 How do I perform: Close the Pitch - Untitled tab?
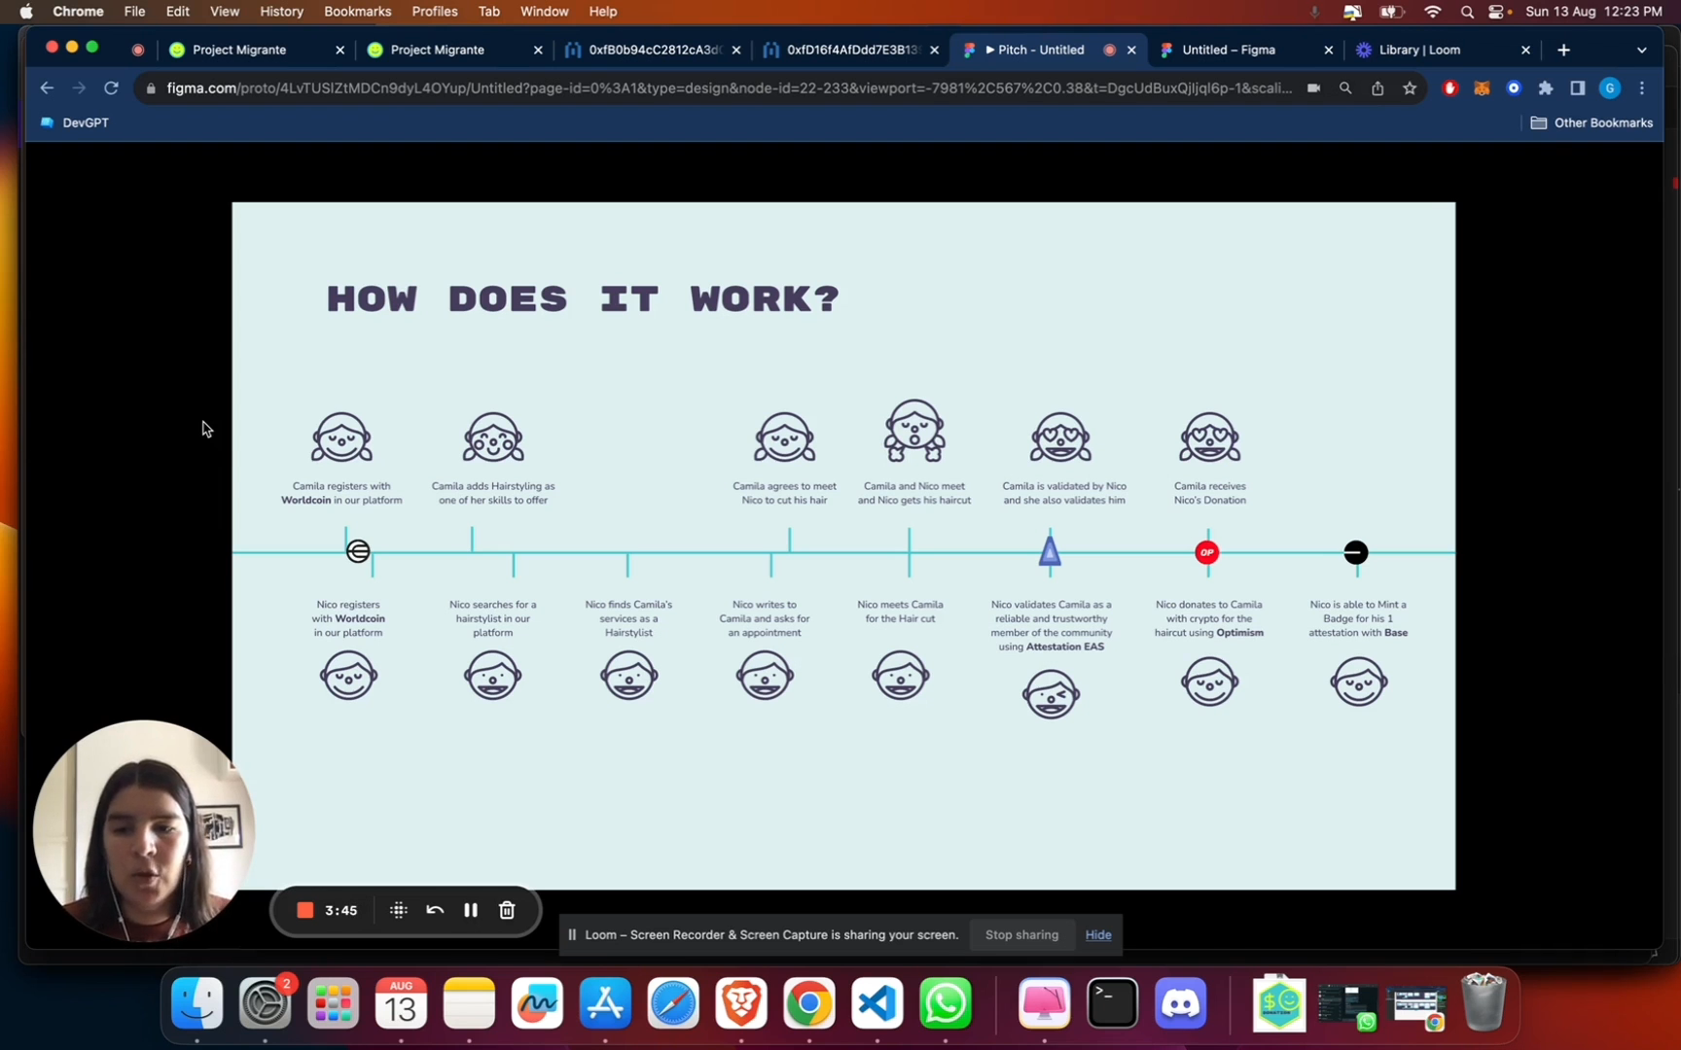[1131, 50]
